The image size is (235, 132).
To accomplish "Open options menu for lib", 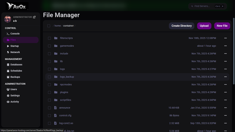I will click(225, 61).
